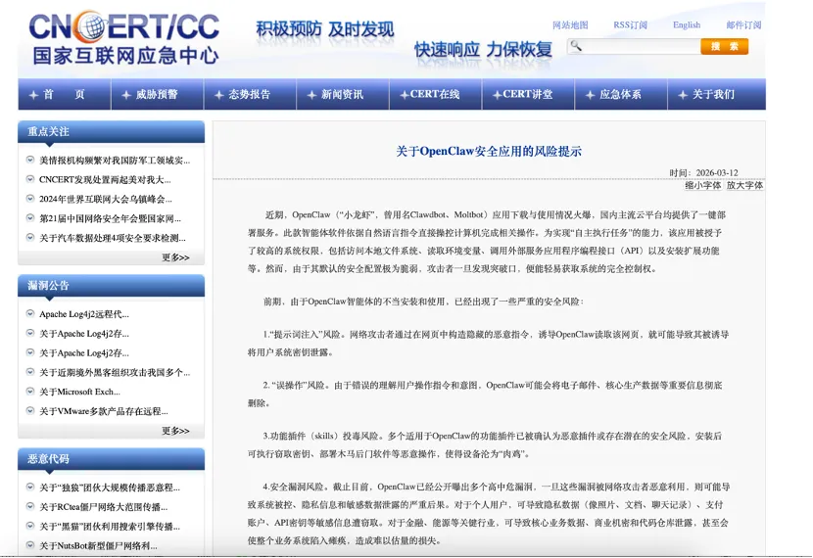Screen dimensions: 813x558
Task: Open 关于VMware多款产品存在远程... bulletin
Action: click(104, 411)
